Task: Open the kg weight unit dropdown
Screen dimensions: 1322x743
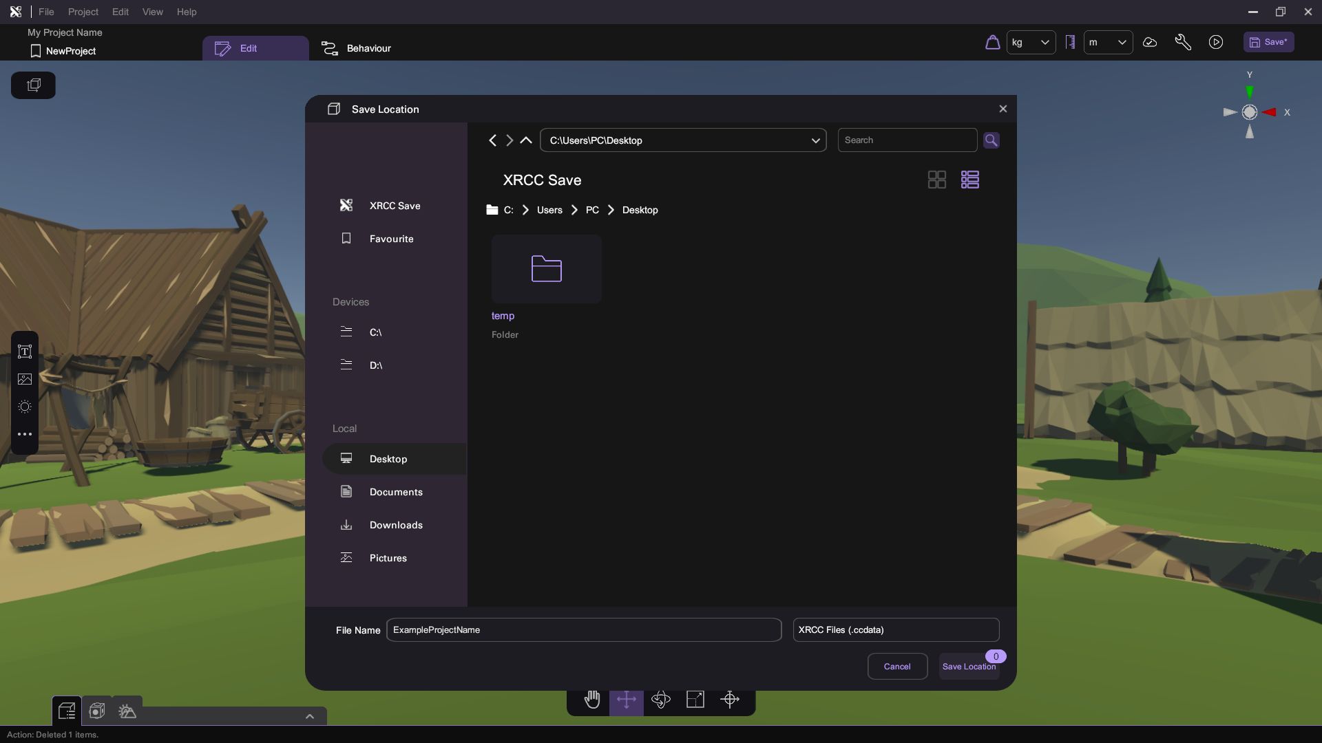Action: (1031, 43)
